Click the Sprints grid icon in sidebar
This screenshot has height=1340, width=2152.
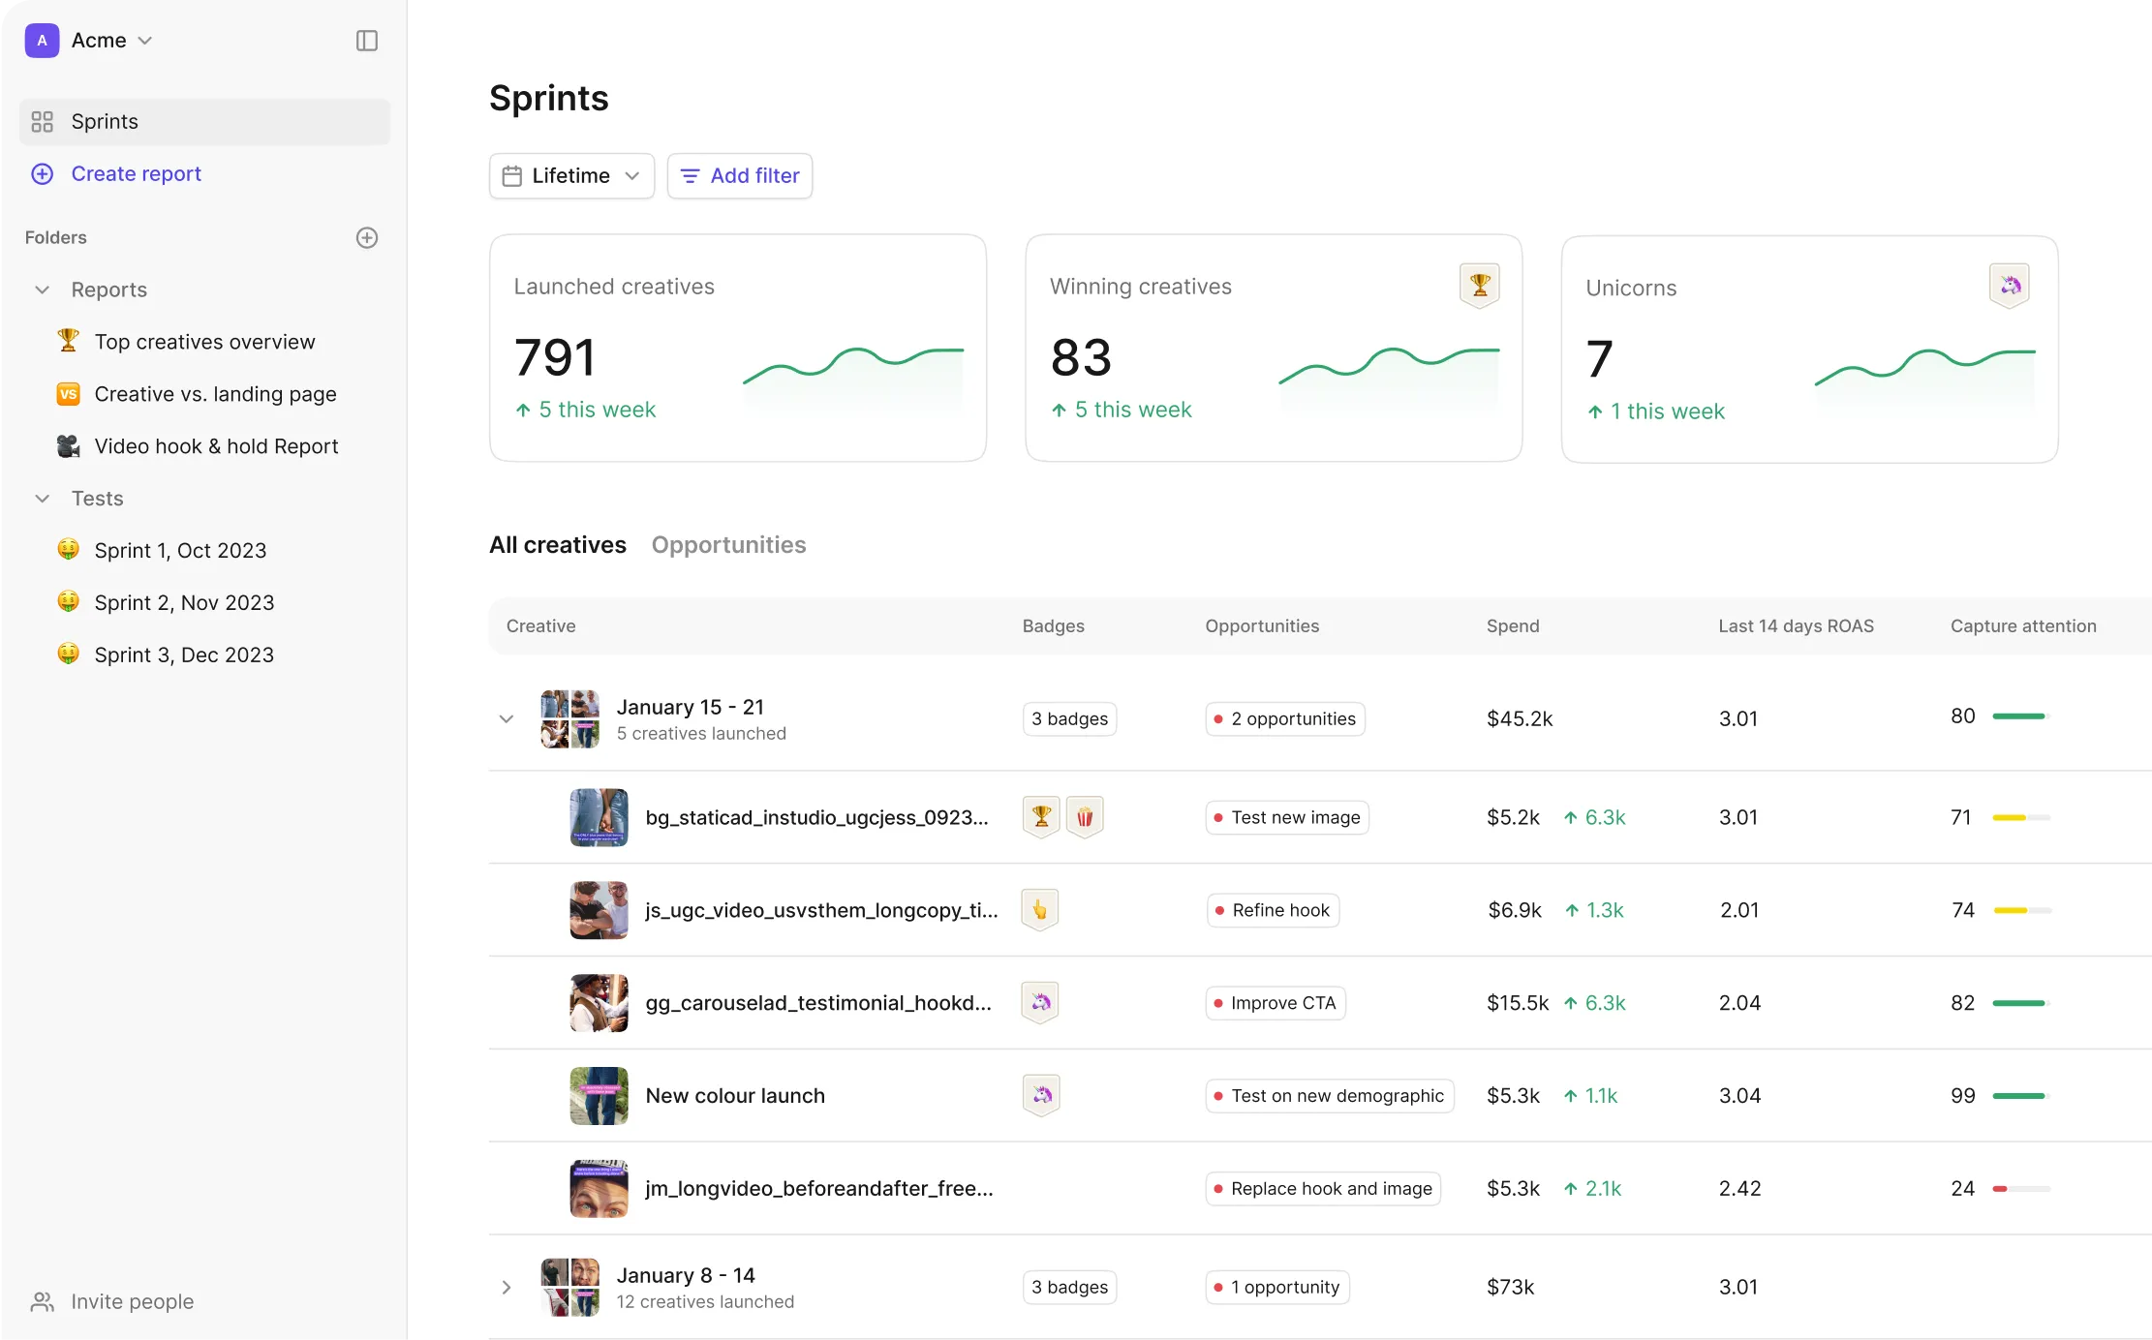[42, 122]
